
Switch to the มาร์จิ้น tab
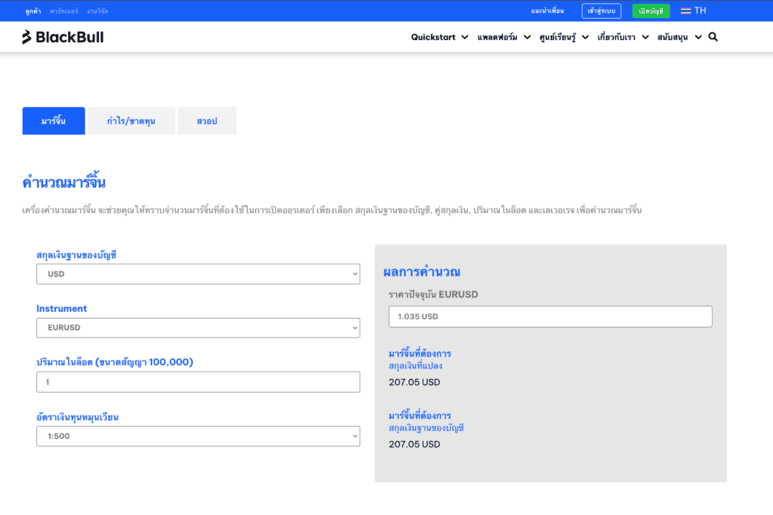coord(54,121)
